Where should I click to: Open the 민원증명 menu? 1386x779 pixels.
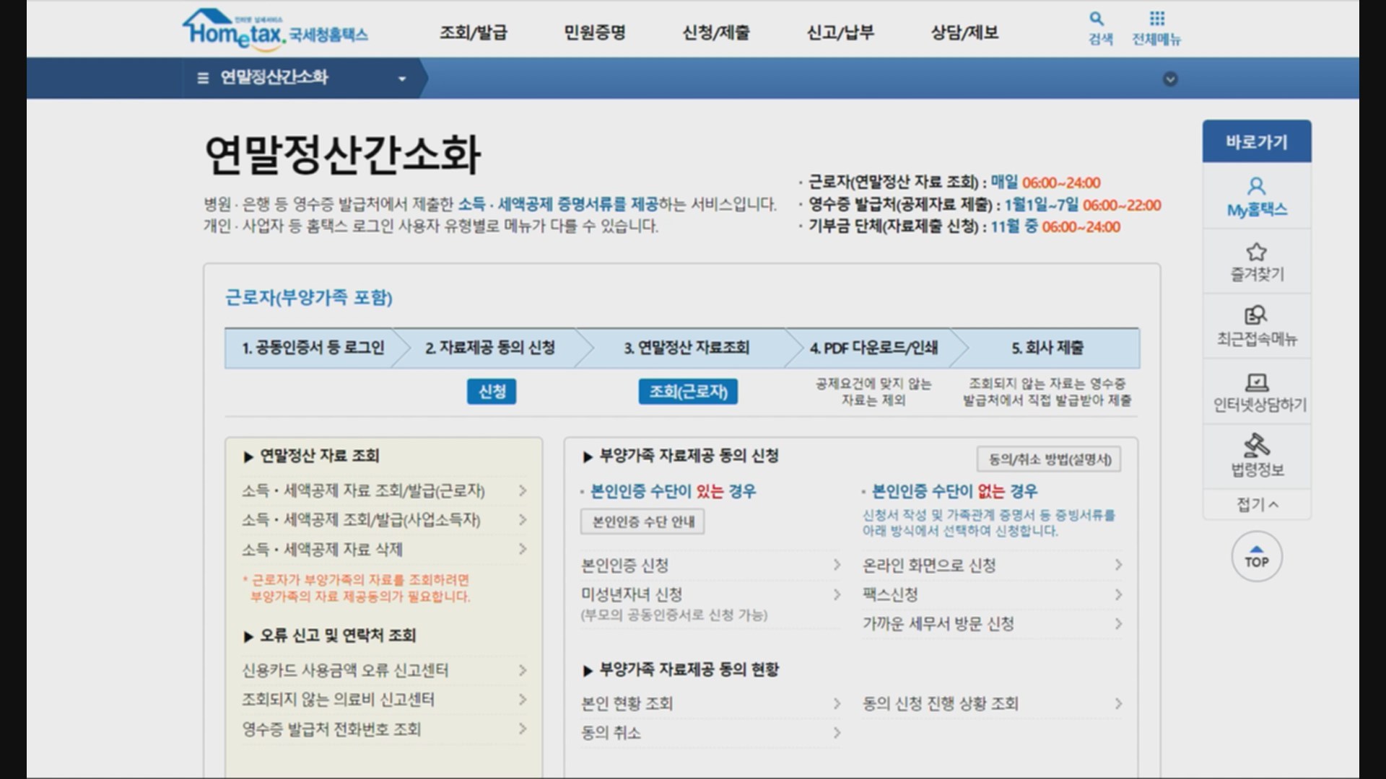coord(595,32)
